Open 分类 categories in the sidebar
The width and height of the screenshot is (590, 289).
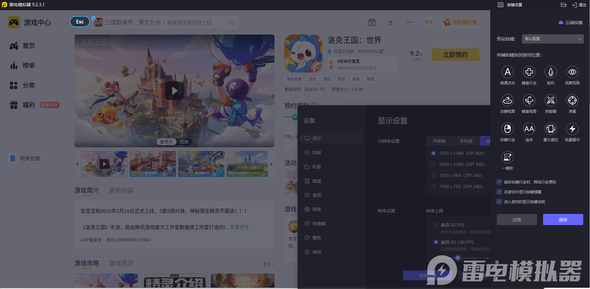click(22, 85)
